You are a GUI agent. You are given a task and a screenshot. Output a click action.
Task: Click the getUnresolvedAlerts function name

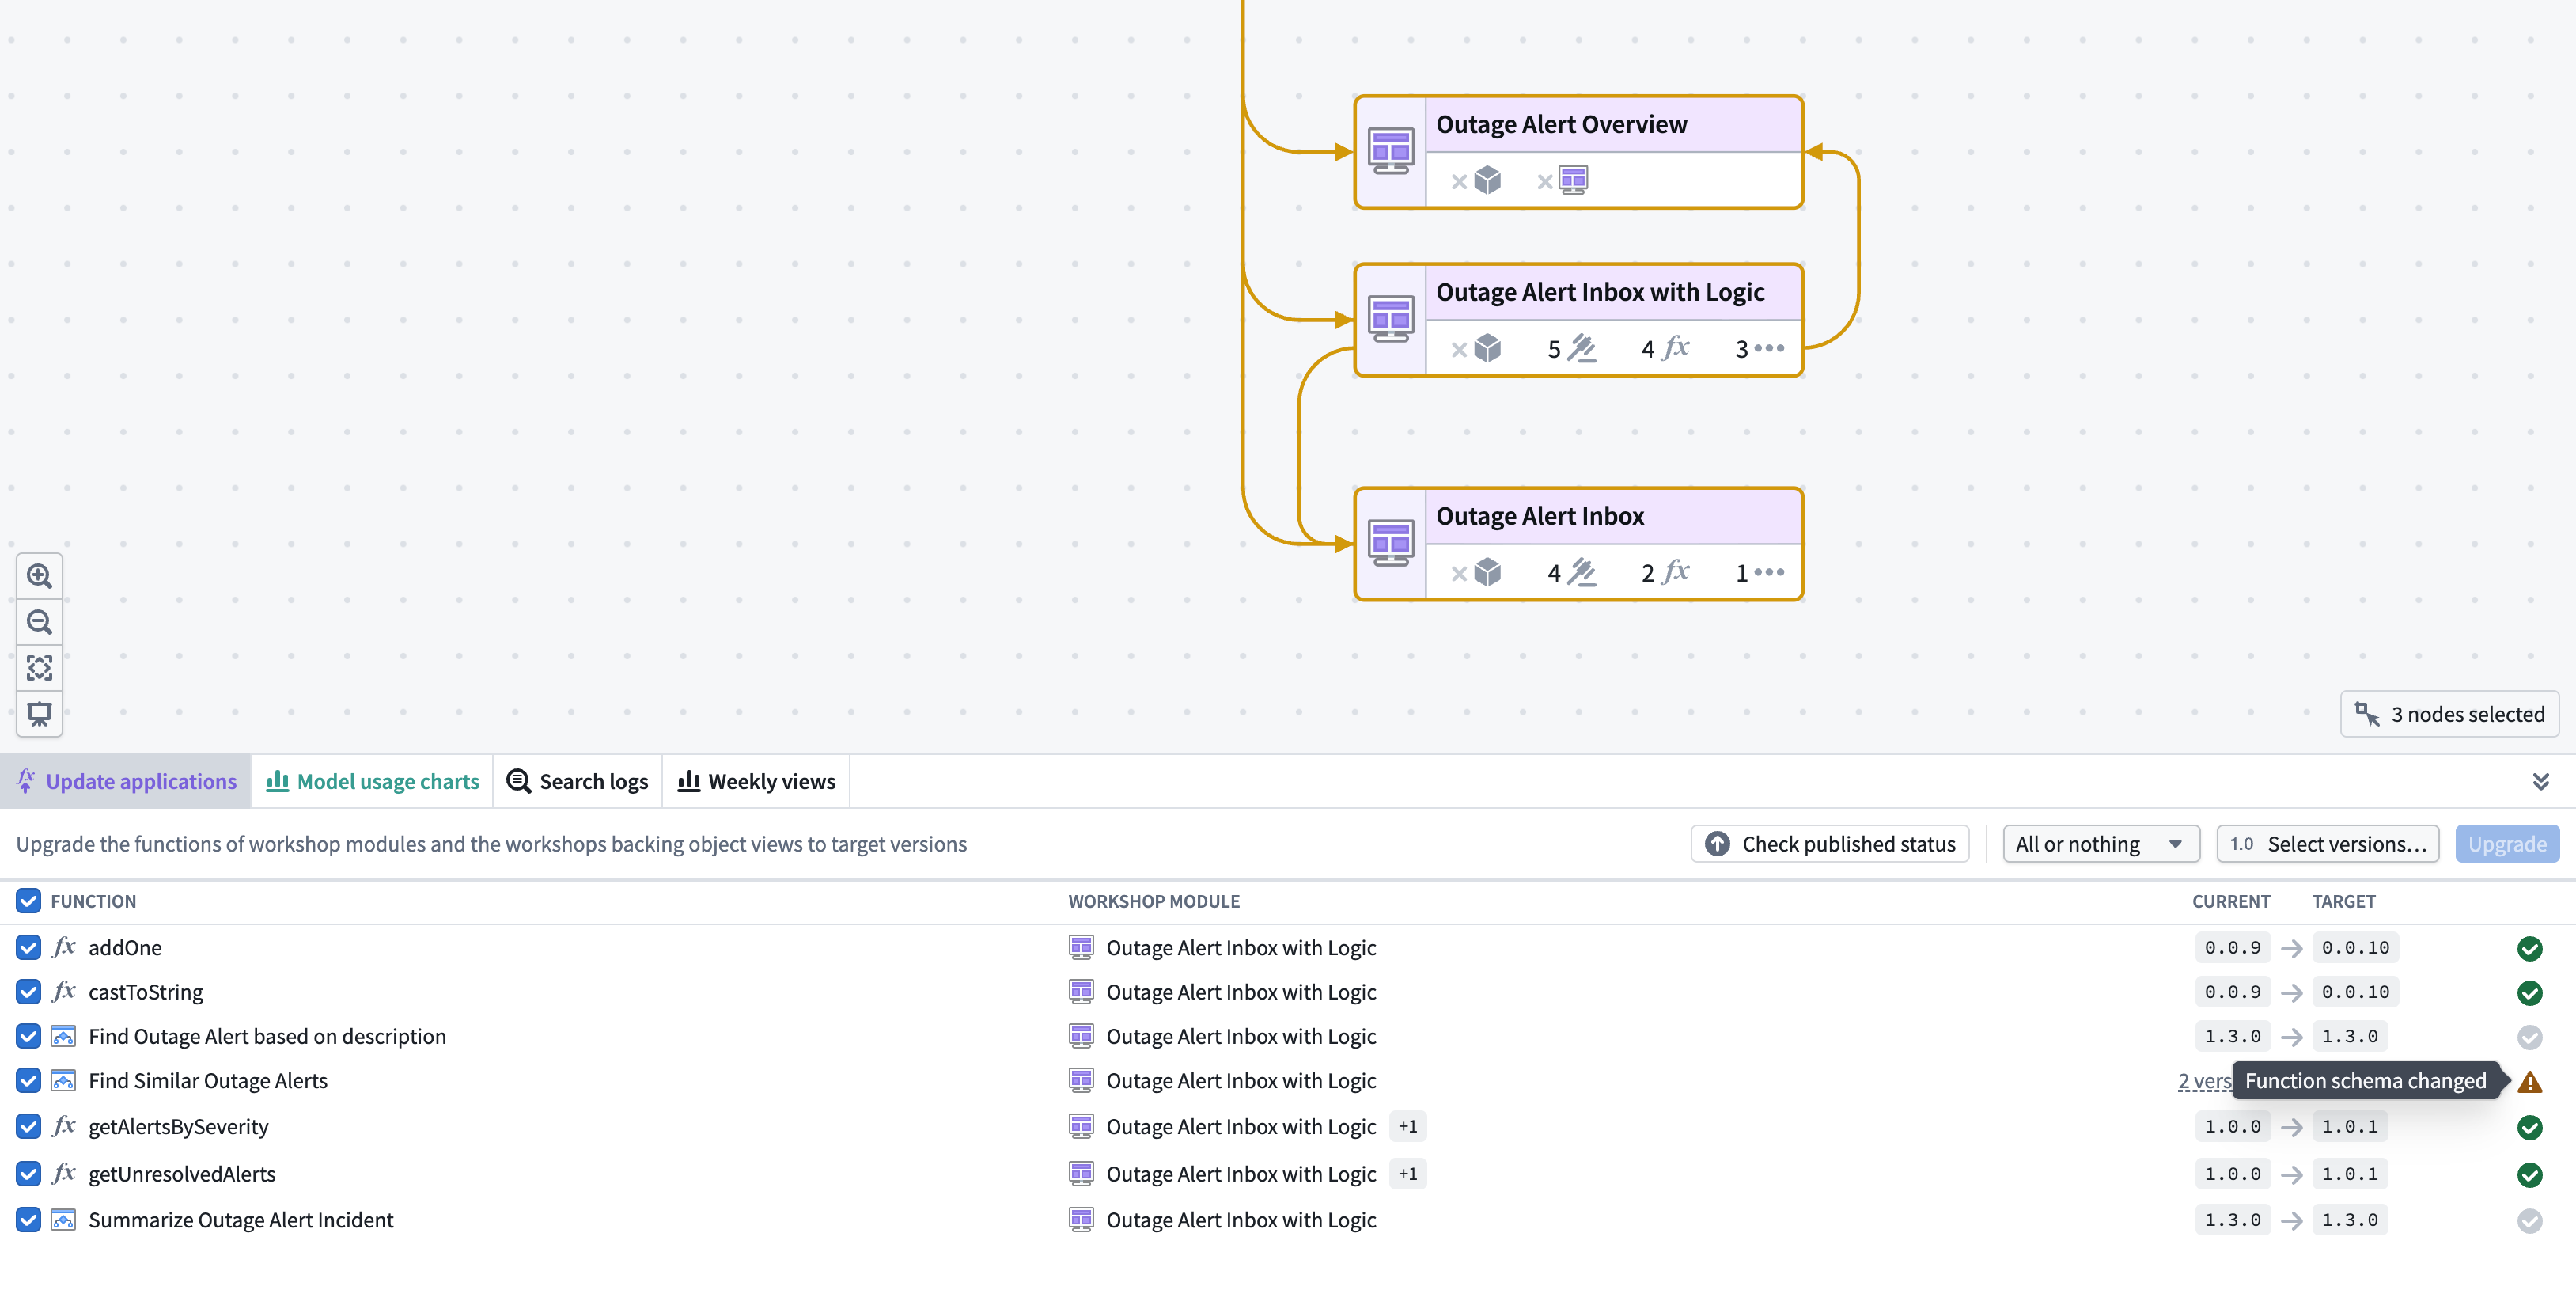pos(182,1174)
